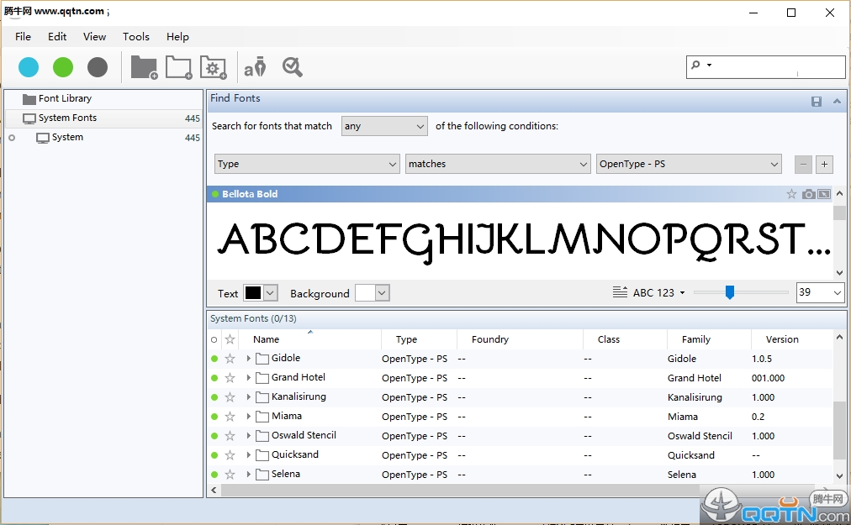Click the gray circle deactivate button

(x=98, y=67)
